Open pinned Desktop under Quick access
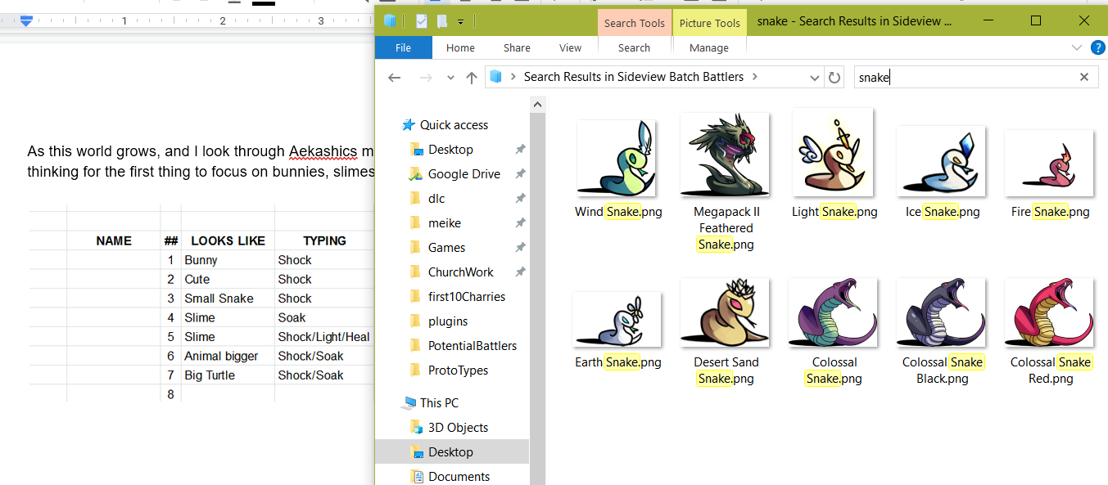The width and height of the screenshot is (1108, 485). tap(450, 150)
